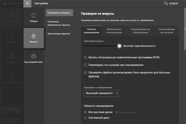The height and width of the screenshot is (124, 186).
Task: Toggle Проверять файлы целиком checkbox
Action: tap(85, 72)
